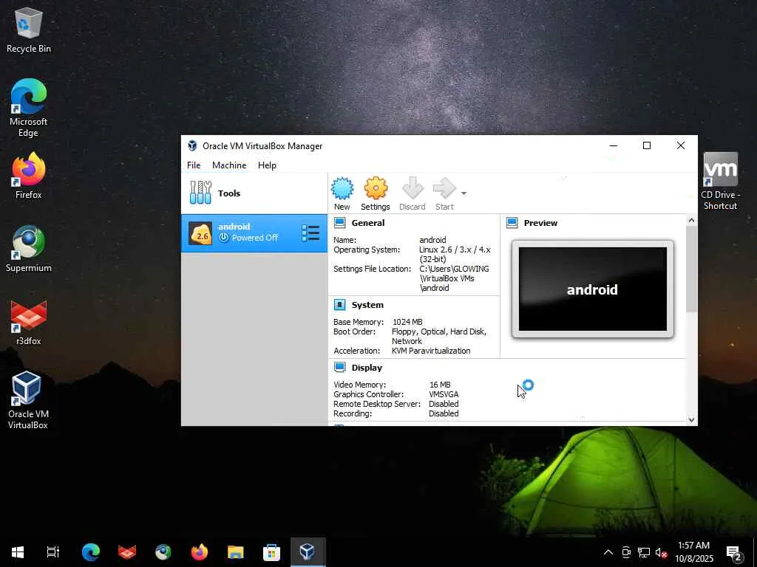Select the Supermium desktop shortcut
The width and height of the screenshot is (757, 567).
(x=29, y=249)
